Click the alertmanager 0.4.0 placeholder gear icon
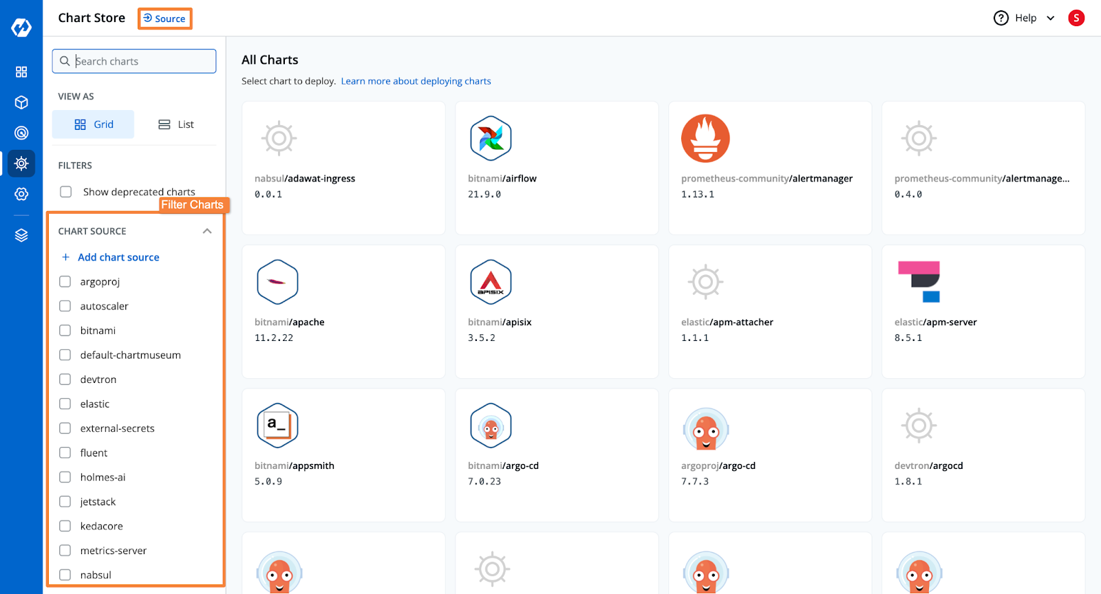The height and width of the screenshot is (594, 1101). pyautogui.click(x=919, y=138)
